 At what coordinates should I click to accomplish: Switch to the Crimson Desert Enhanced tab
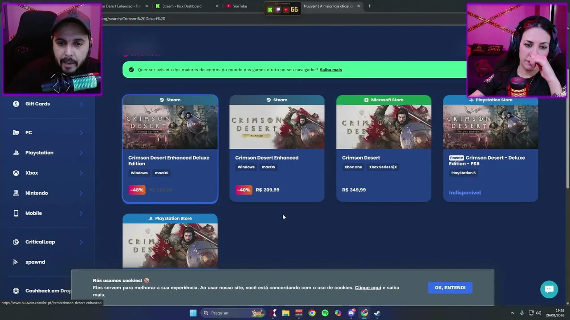[126, 6]
